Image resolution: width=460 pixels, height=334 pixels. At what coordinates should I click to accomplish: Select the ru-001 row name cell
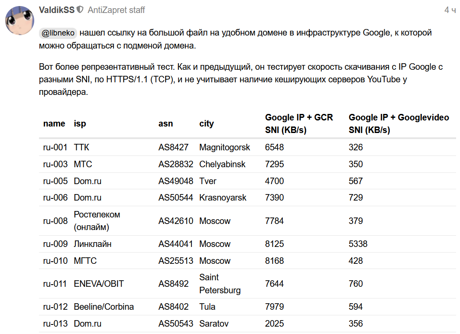pyautogui.click(x=55, y=148)
